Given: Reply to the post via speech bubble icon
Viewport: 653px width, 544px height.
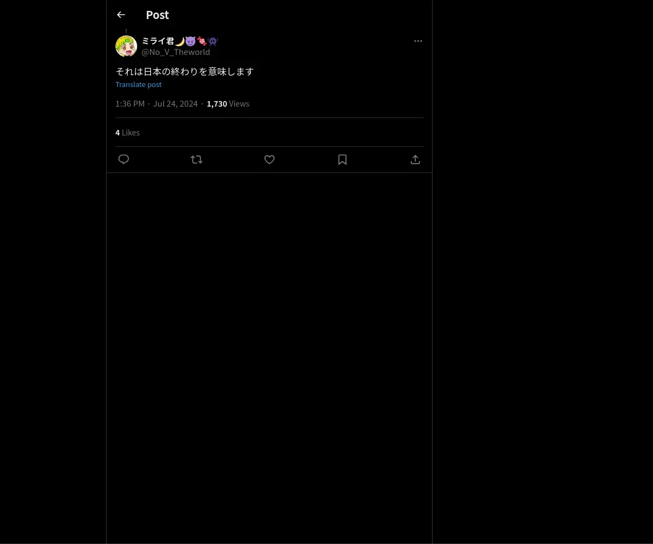Looking at the screenshot, I should pos(124,159).
